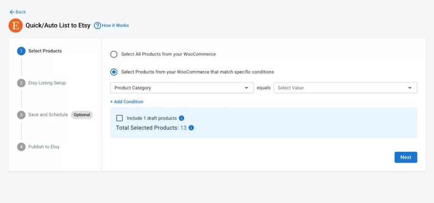Click the step 4 circle icon
Viewport: 434px width, 203px height.
pos(21,147)
